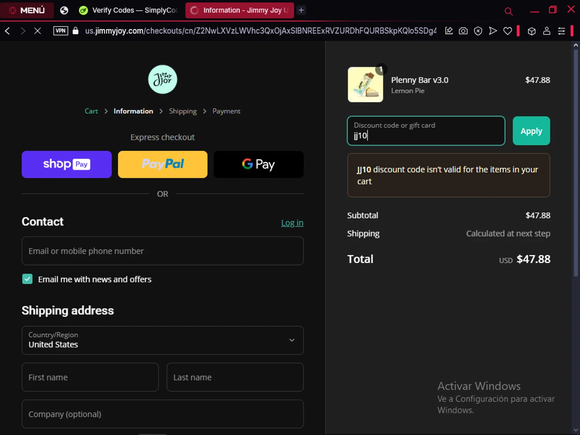
Task: Stop page loading with the X button
Action: [x=38, y=31]
